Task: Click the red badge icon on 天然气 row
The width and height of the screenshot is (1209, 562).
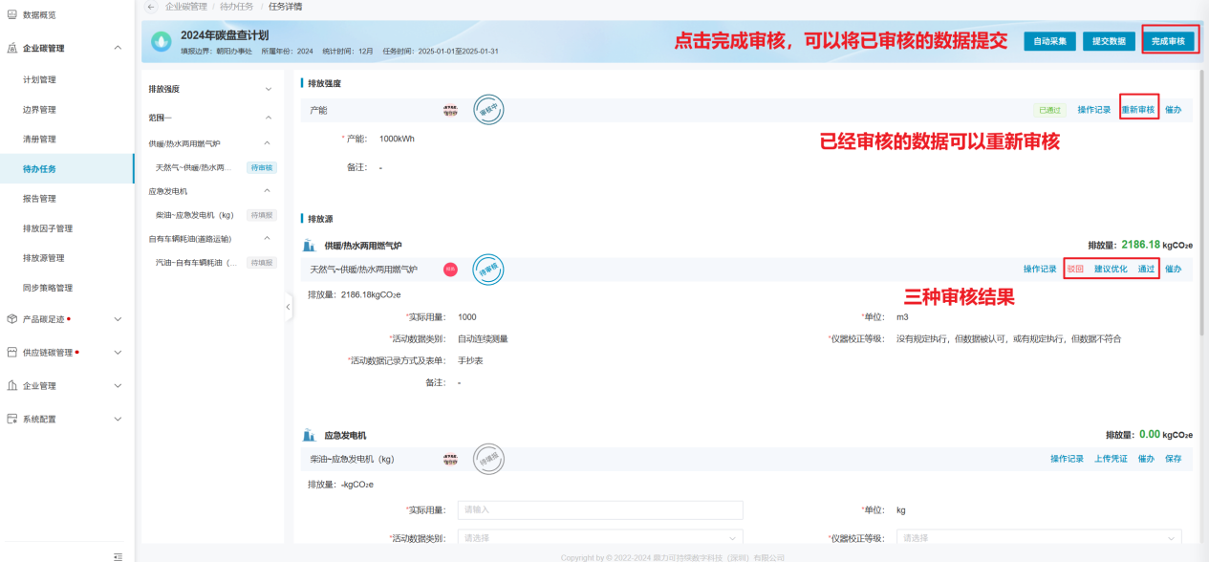Action: point(450,270)
